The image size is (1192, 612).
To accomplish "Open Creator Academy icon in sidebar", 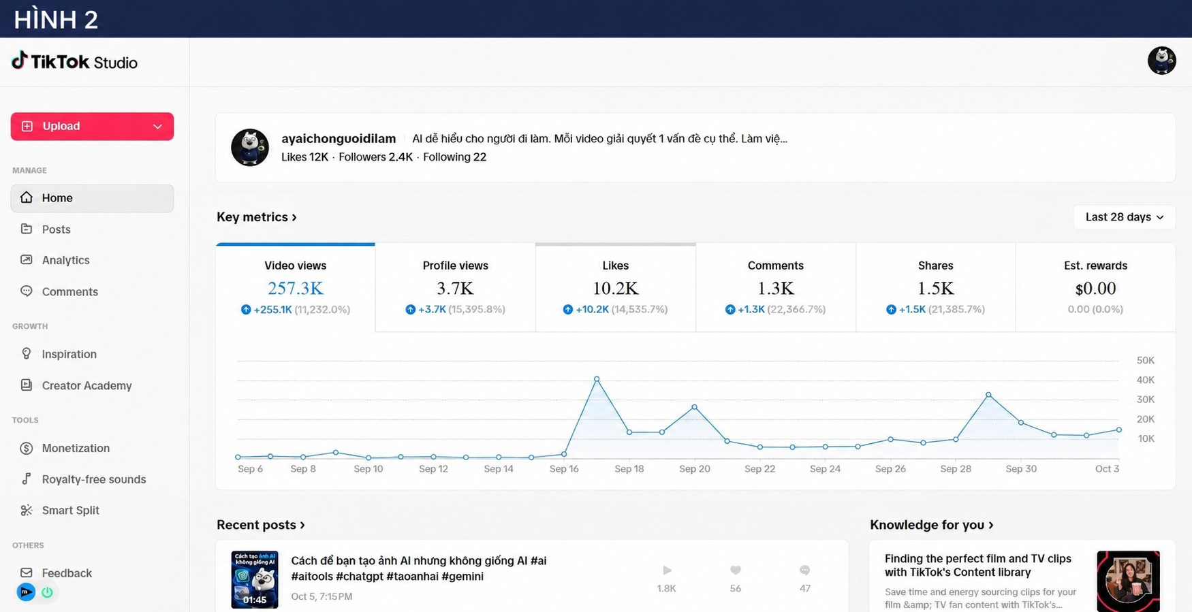I will 27,385.
